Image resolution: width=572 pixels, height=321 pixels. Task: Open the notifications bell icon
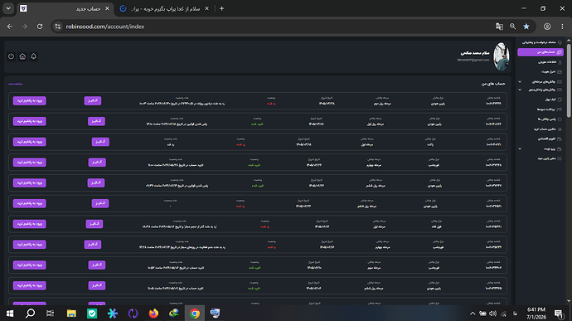click(x=33, y=56)
